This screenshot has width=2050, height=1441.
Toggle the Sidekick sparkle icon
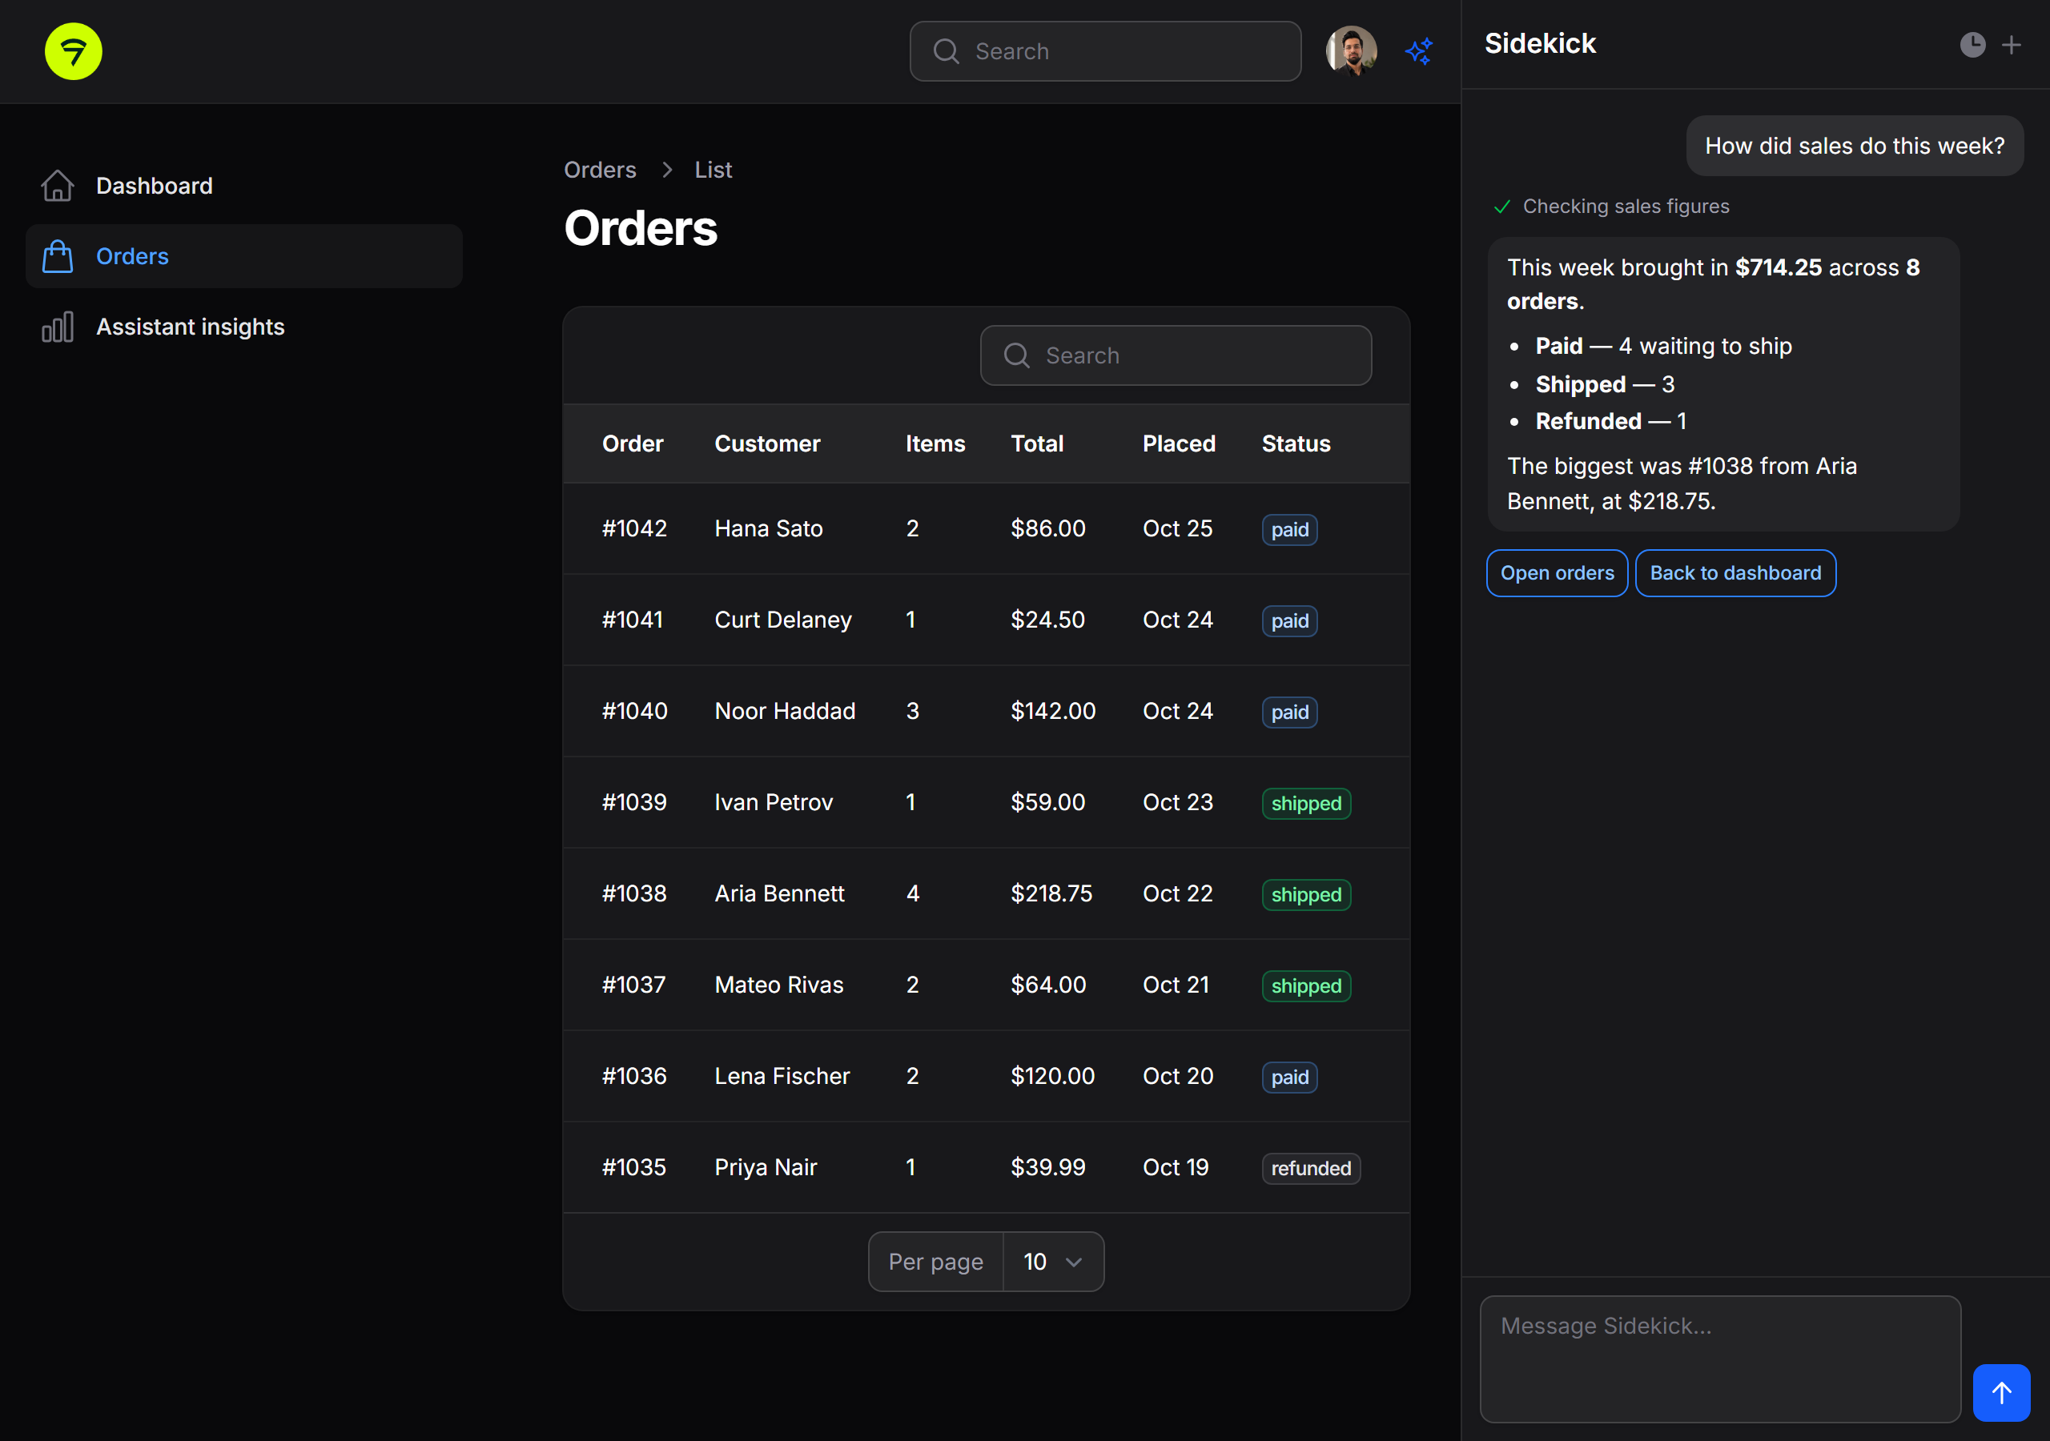click(1419, 51)
